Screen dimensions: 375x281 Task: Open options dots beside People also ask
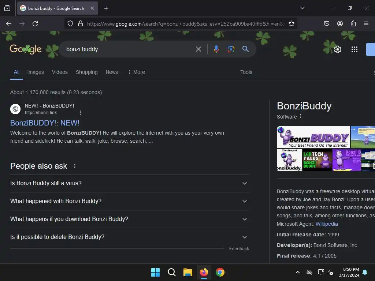point(75,166)
